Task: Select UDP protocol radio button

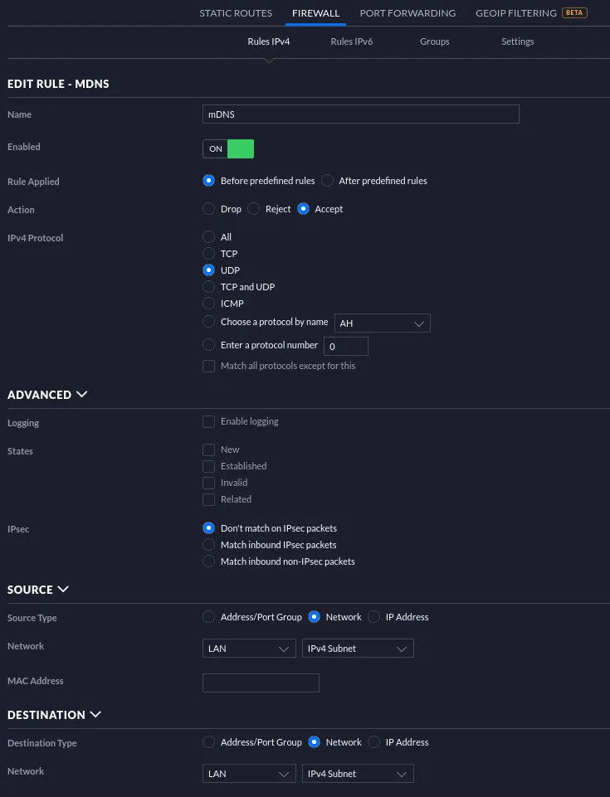Action: [208, 270]
